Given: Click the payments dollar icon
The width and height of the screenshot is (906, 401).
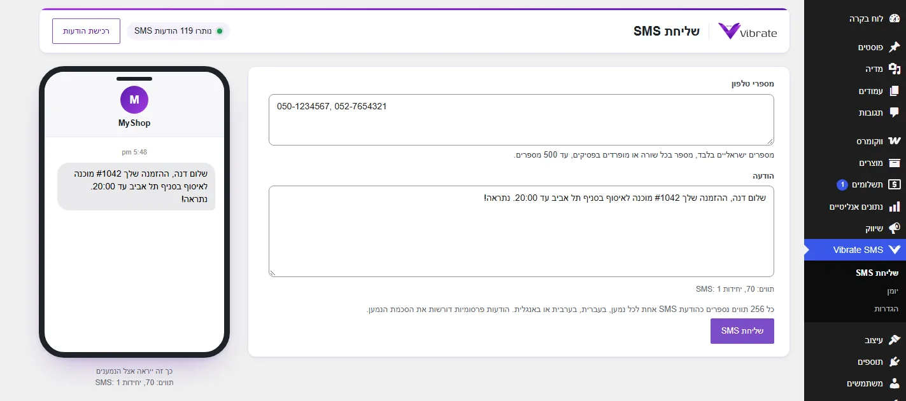Looking at the screenshot, I should [895, 185].
